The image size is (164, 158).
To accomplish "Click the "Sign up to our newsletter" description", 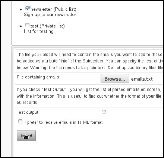I will tap(50, 15).
